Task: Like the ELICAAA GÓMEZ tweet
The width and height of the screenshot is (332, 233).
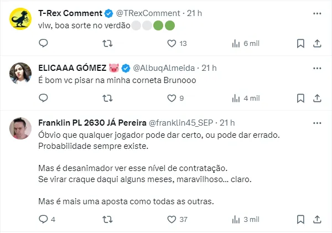Action: (x=172, y=98)
